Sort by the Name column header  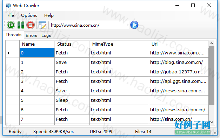(37, 44)
